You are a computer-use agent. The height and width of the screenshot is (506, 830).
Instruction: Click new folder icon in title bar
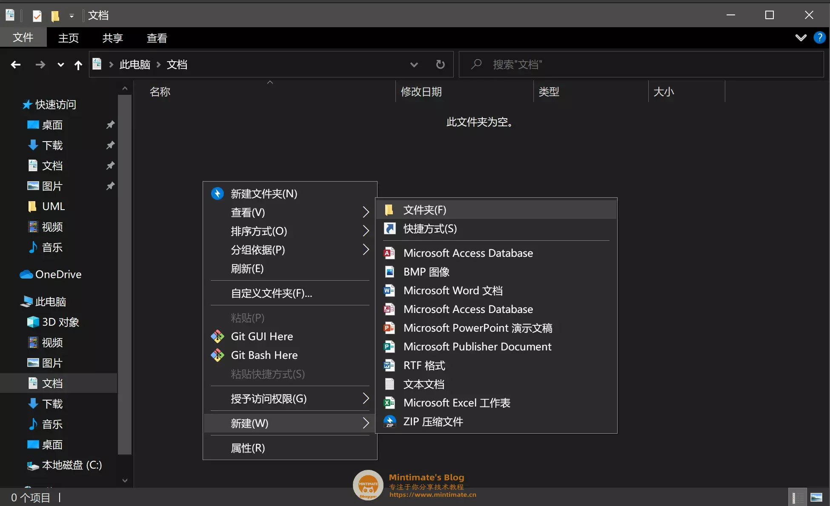pos(55,16)
